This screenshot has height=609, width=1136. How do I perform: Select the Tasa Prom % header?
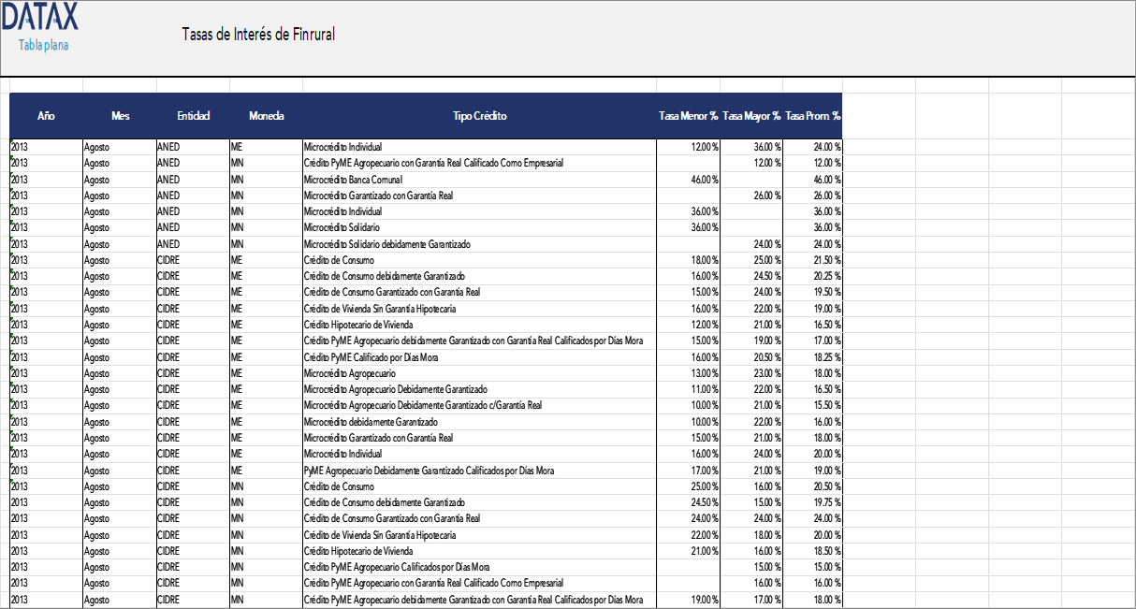813,116
